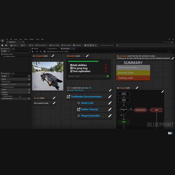Add new task with green plus

click(x=107, y=76)
